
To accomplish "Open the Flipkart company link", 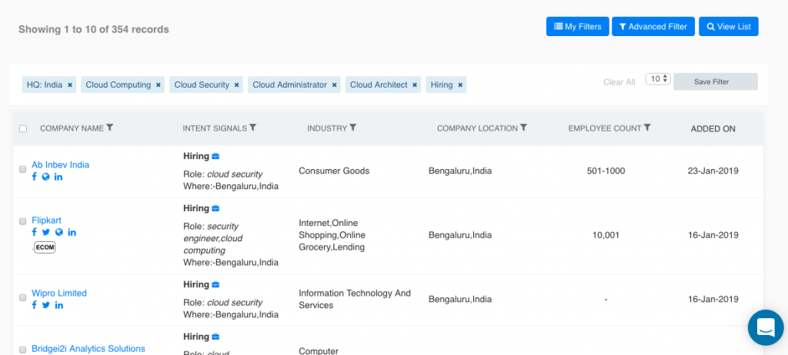I will (x=46, y=220).
